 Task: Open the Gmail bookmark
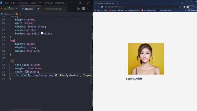(x=104, y=10)
